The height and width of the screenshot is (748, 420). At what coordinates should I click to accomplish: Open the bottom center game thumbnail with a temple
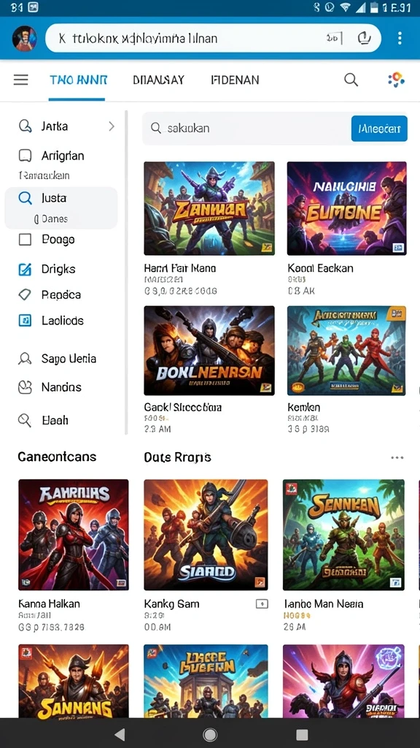tap(206, 682)
